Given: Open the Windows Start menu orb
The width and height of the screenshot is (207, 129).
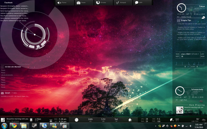Looking at the screenshot, I should (x=5, y=126).
